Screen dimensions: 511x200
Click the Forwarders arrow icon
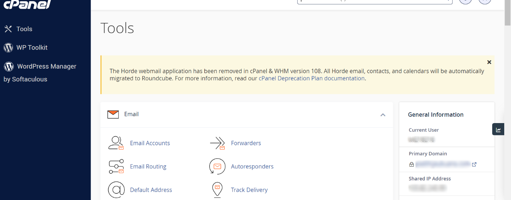pos(217,143)
